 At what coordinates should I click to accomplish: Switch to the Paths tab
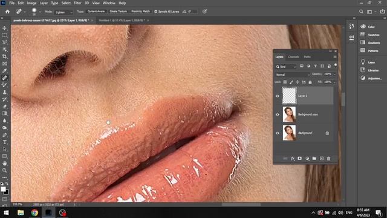307,57
